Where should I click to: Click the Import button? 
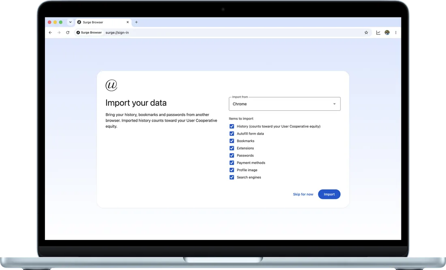[x=329, y=194]
